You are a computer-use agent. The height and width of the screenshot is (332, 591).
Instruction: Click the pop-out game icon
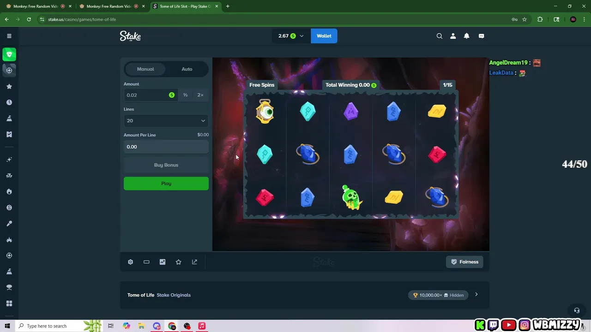(194, 262)
